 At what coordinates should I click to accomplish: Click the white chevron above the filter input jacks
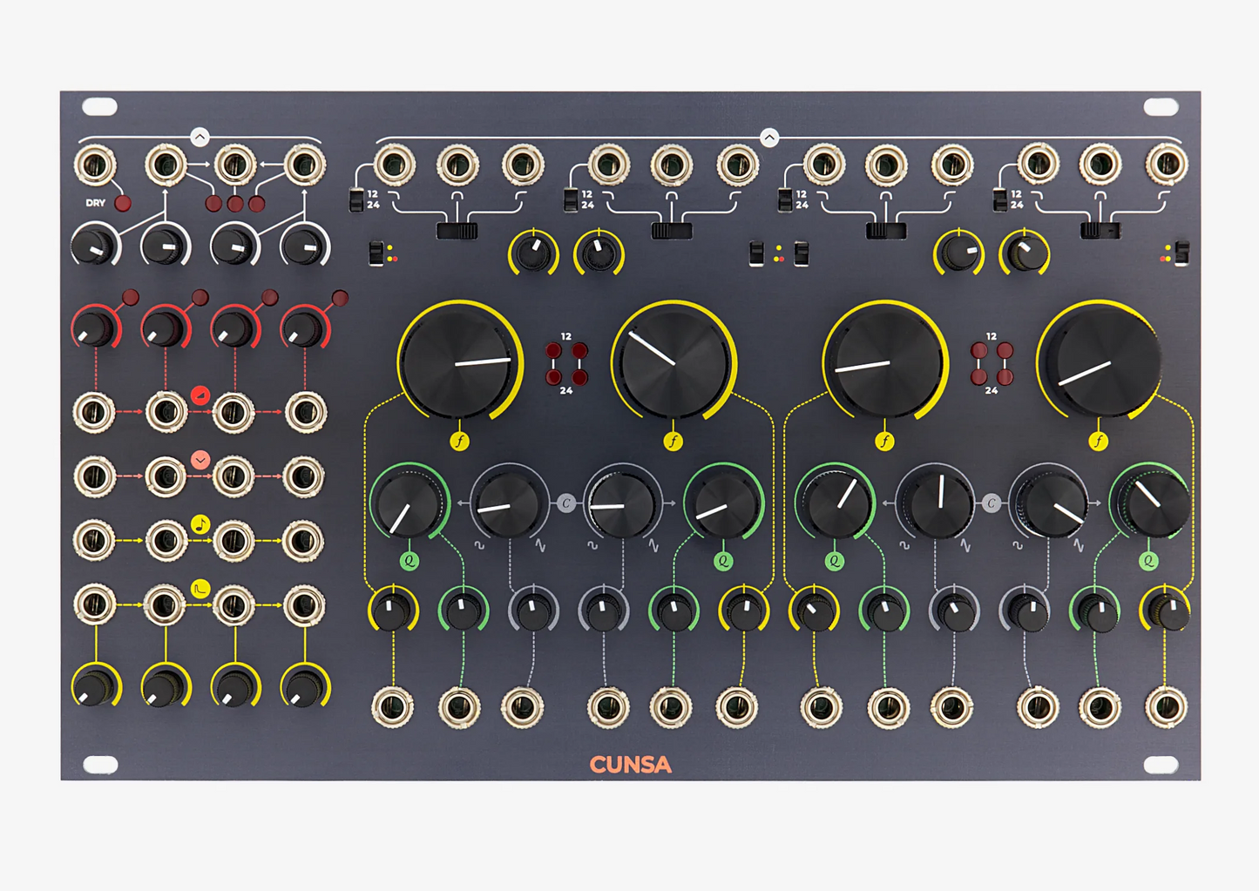coord(768,137)
